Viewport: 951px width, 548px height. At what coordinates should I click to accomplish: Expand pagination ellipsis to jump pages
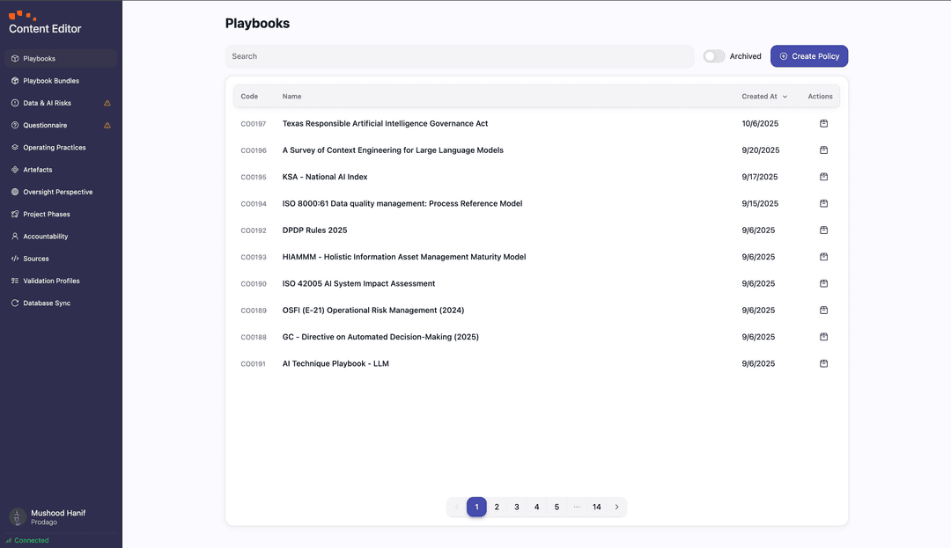(577, 508)
